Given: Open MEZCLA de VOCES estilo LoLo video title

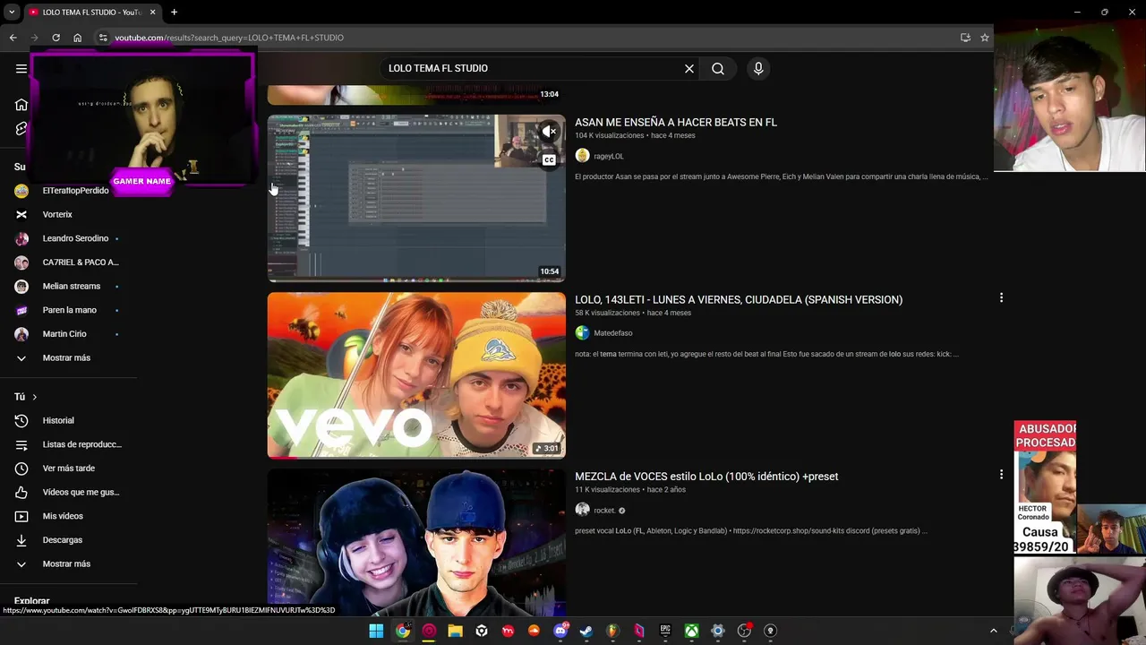Looking at the screenshot, I should [x=706, y=477].
